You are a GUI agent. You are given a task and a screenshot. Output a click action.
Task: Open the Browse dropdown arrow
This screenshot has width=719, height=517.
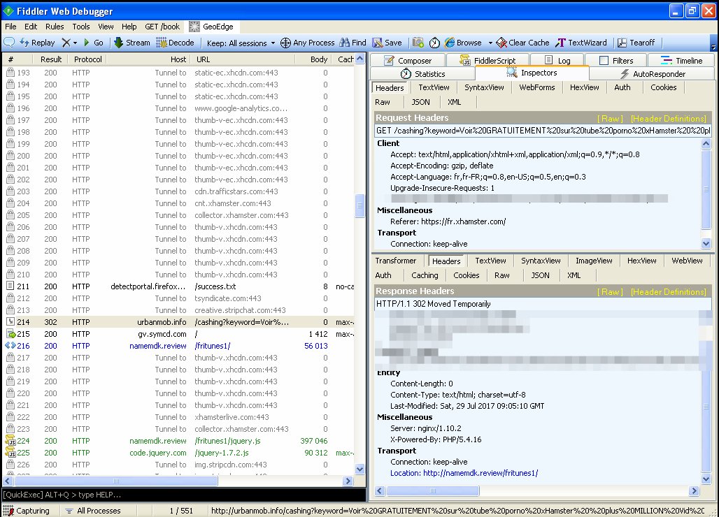pyautogui.click(x=490, y=43)
